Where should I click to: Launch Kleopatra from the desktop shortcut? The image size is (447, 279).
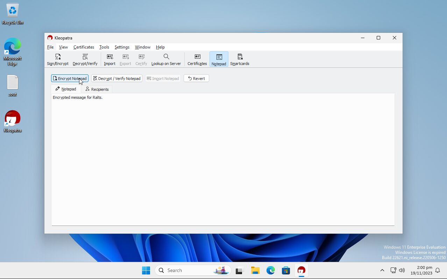click(12, 119)
